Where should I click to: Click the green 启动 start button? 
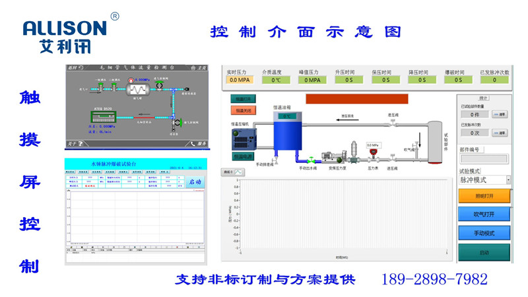[x=484, y=253]
